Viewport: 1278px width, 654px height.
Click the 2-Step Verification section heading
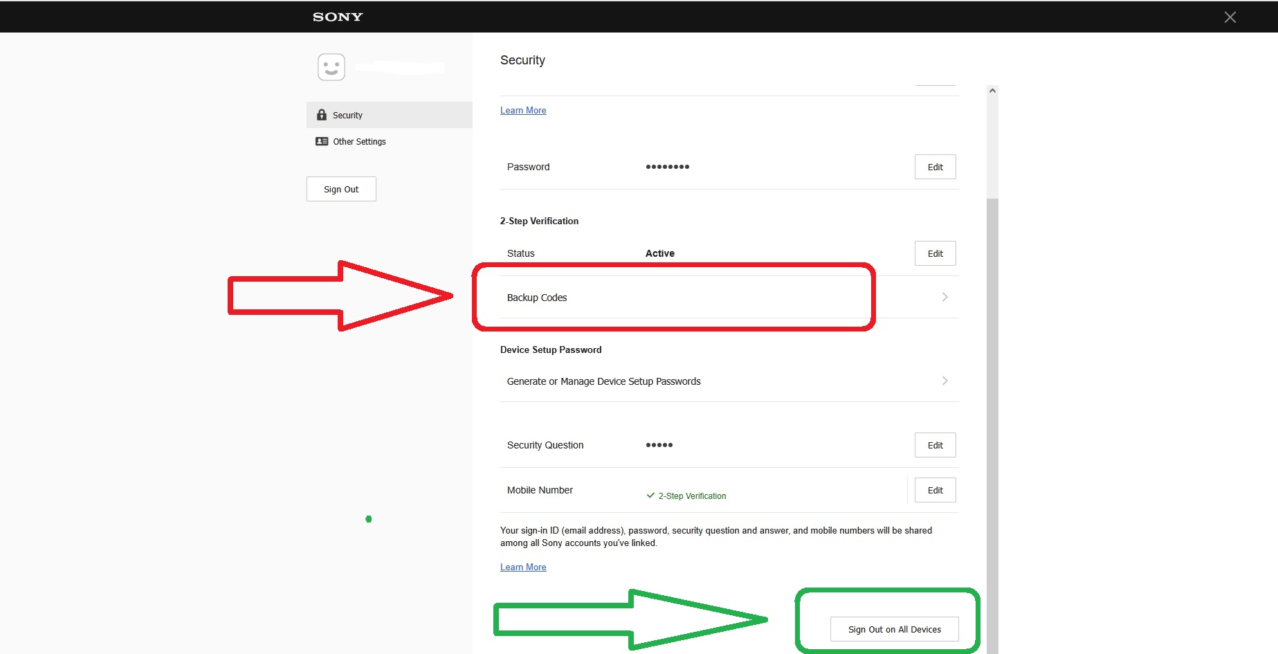pyautogui.click(x=539, y=221)
